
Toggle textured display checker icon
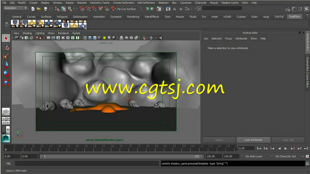tap(100, 38)
